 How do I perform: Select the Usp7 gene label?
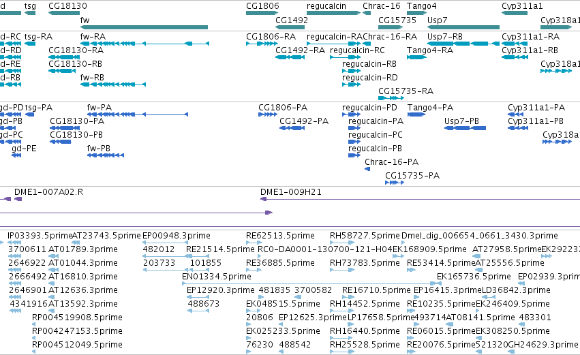[x=438, y=20]
